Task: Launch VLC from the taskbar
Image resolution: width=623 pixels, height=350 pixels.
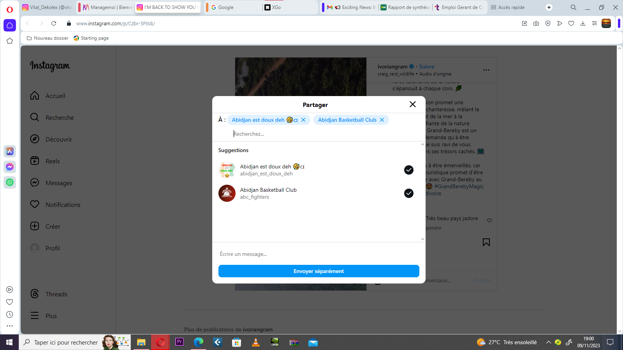Action: click(x=256, y=342)
